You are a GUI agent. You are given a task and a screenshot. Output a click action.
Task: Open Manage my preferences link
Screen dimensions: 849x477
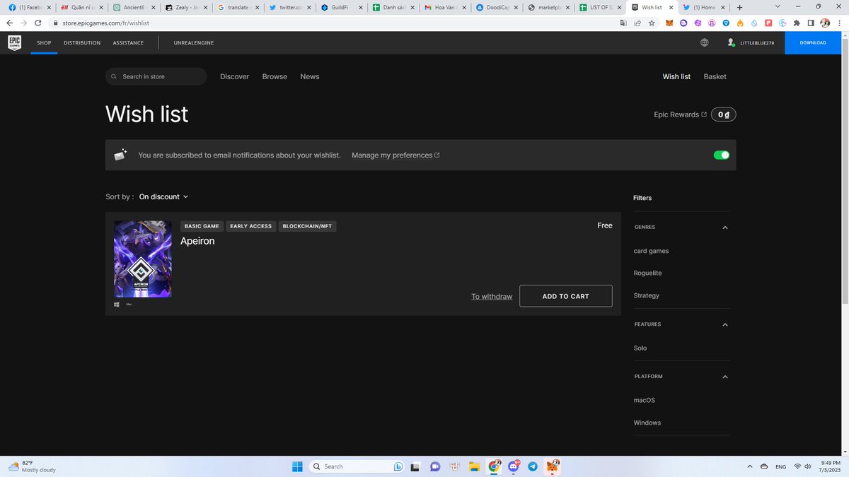tap(395, 155)
